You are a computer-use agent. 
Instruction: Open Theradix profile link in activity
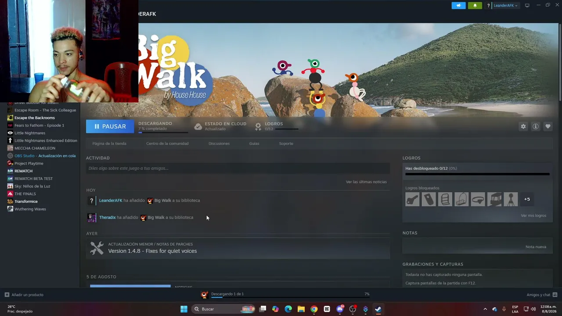point(108,218)
